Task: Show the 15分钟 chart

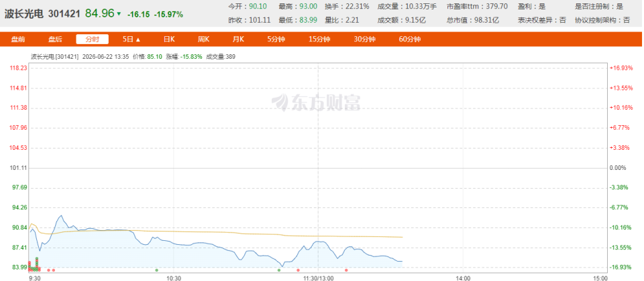Action: pos(319,39)
